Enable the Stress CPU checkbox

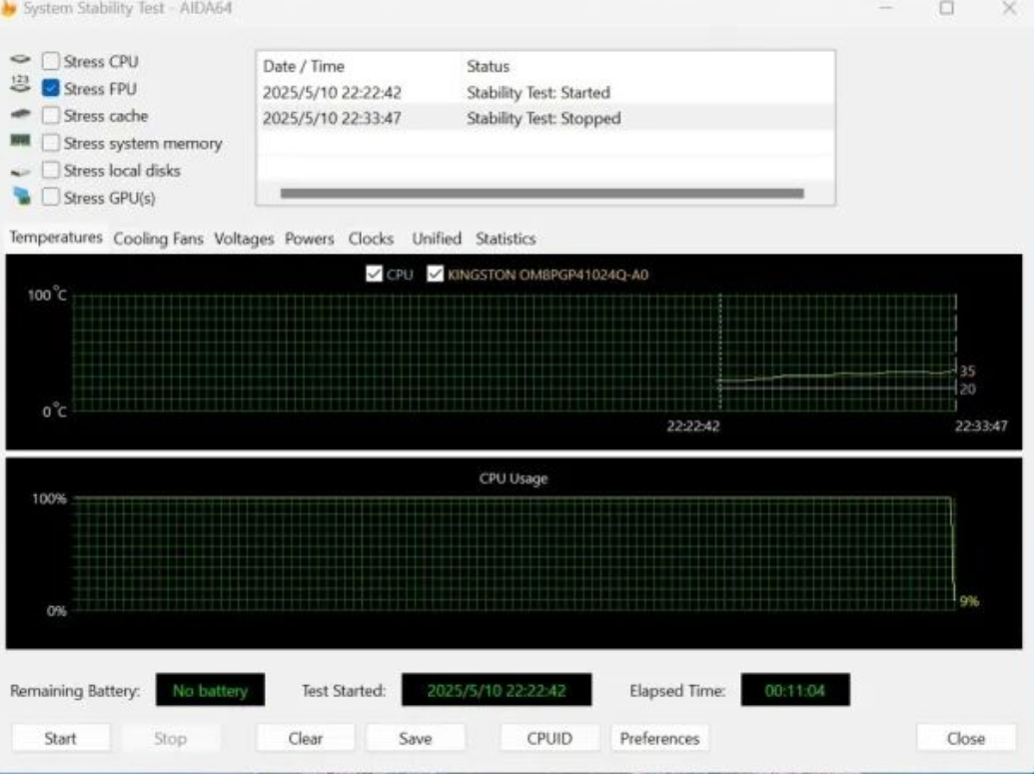tap(51, 62)
